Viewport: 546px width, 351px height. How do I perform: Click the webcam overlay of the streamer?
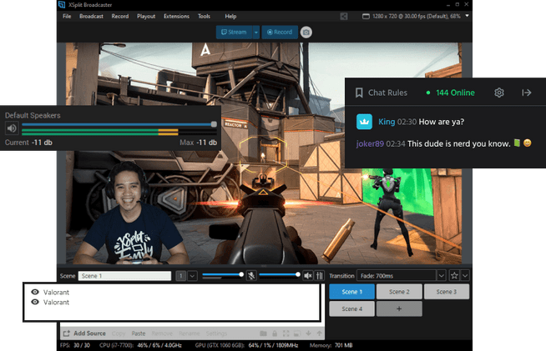click(x=129, y=214)
